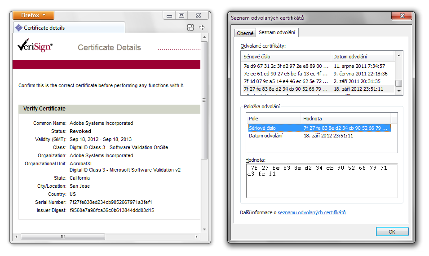The height and width of the screenshot is (256, 429).
Task: Select the highlighted Sériové číslo field row
Action: tap(319, 128)
